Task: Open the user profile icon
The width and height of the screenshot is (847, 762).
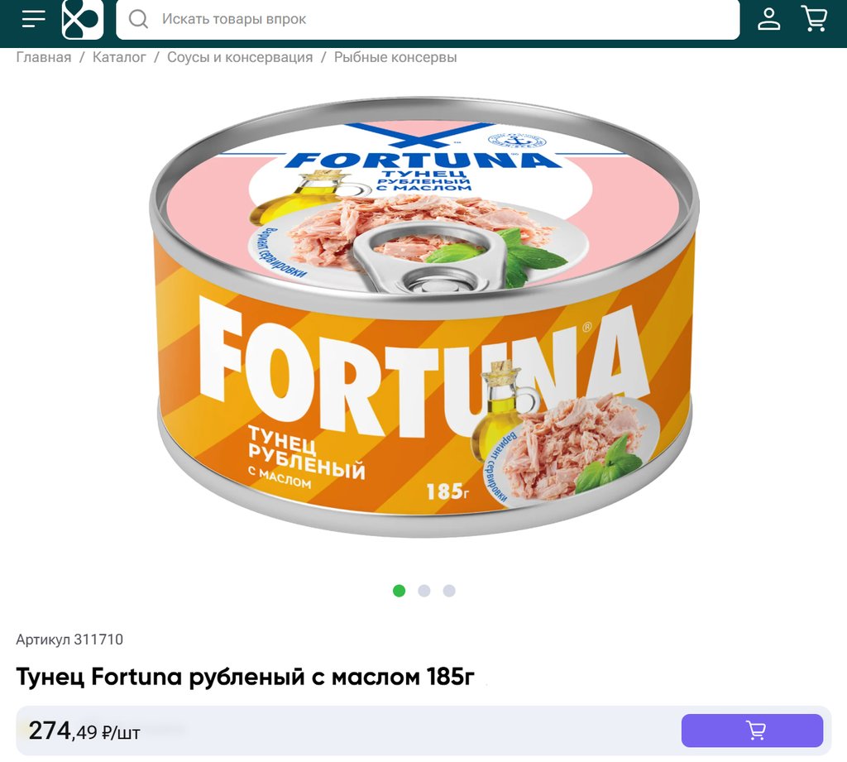Action: tap(768, 19)
